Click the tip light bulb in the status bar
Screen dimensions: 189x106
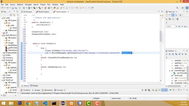click(x=188, y=98)
